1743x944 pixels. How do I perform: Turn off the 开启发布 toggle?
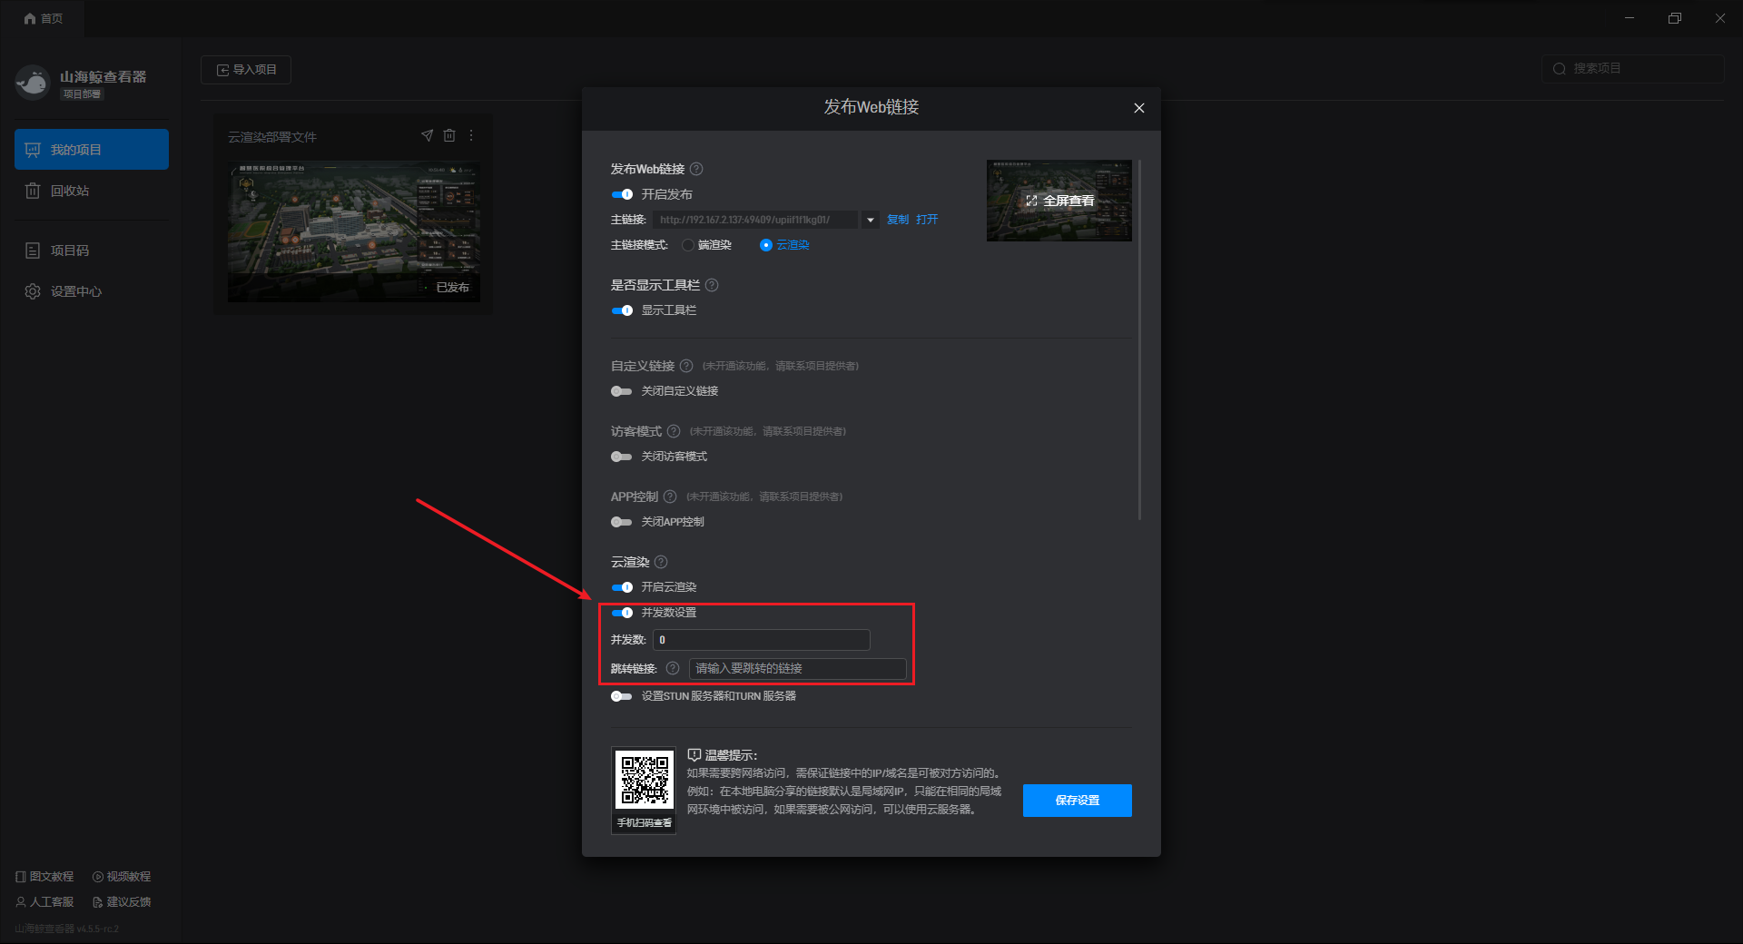[622, 194]
